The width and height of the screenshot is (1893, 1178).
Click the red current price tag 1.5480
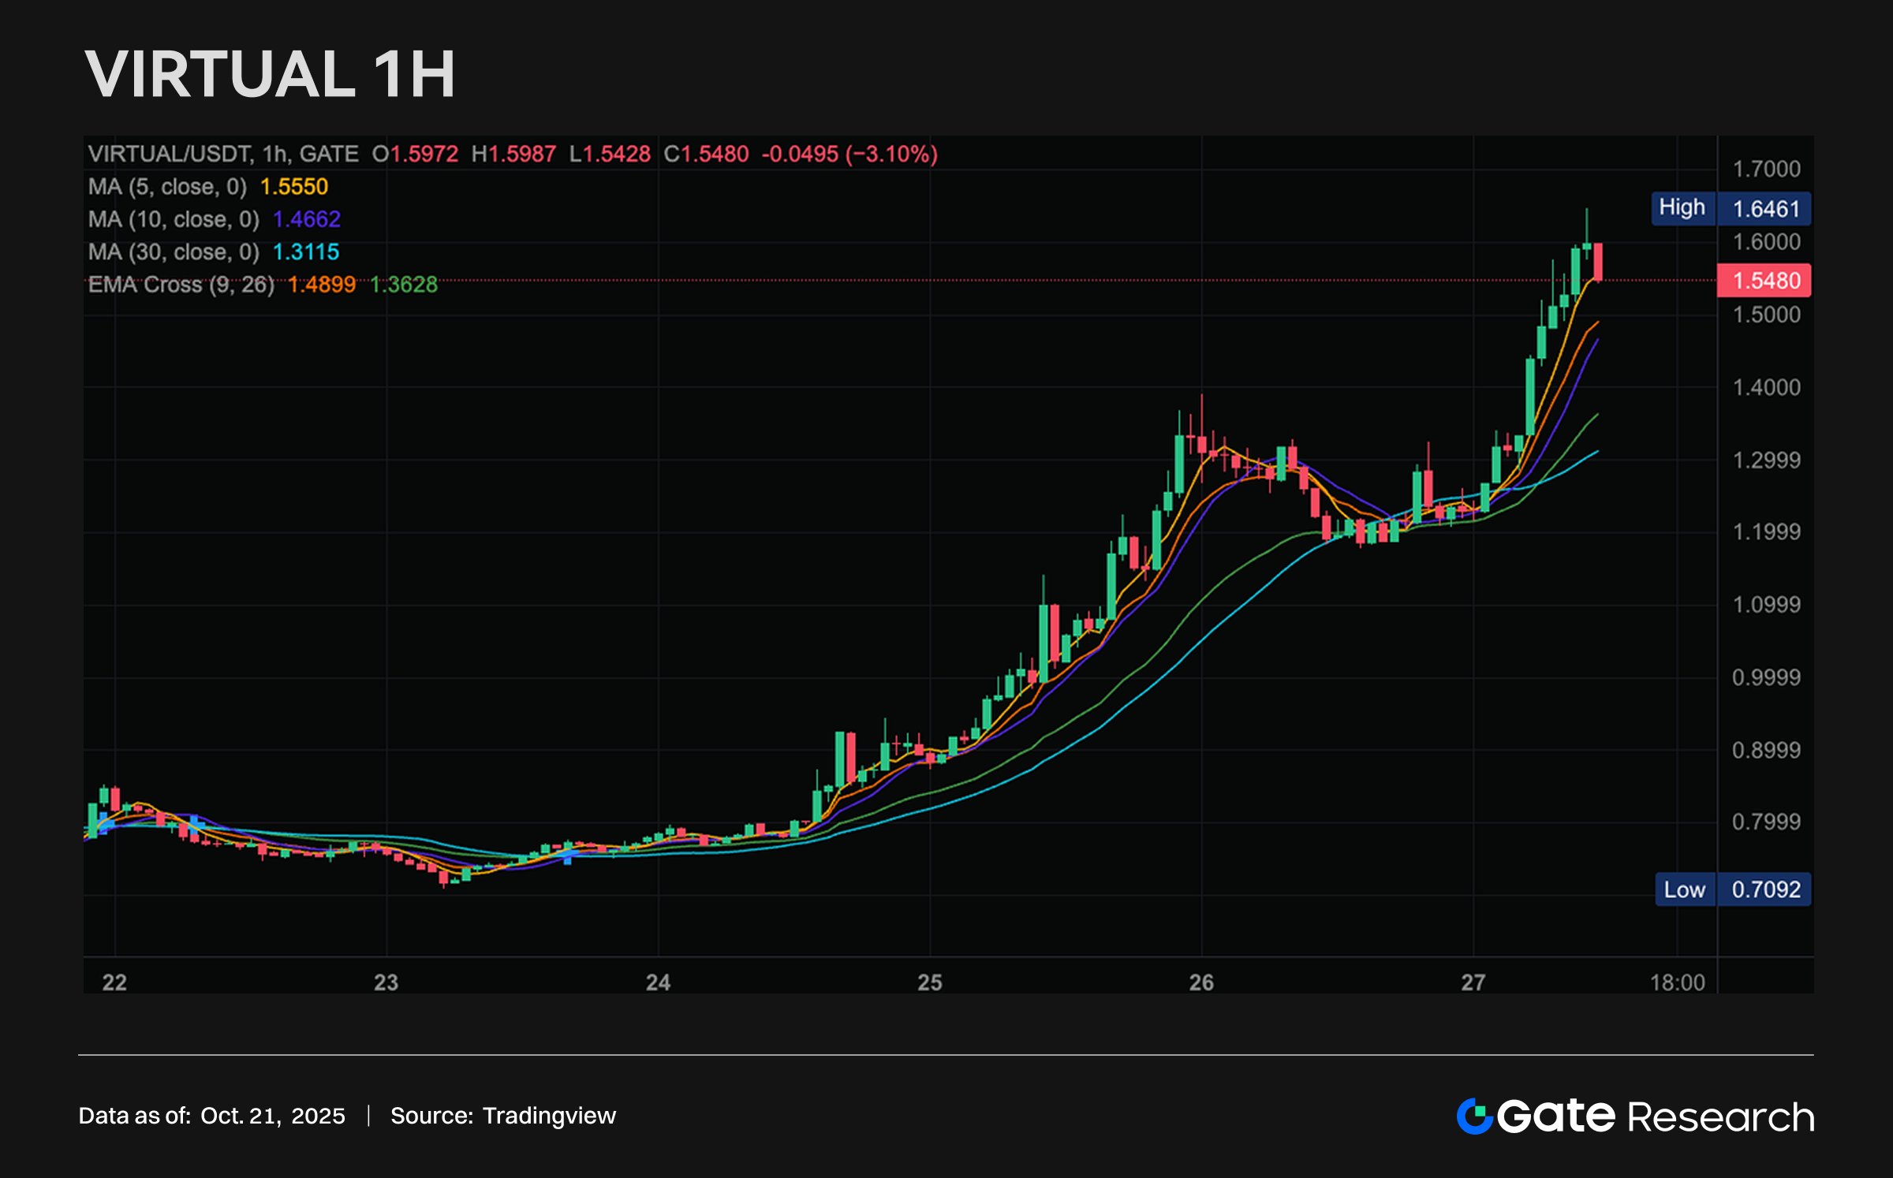click(1765, 281)
